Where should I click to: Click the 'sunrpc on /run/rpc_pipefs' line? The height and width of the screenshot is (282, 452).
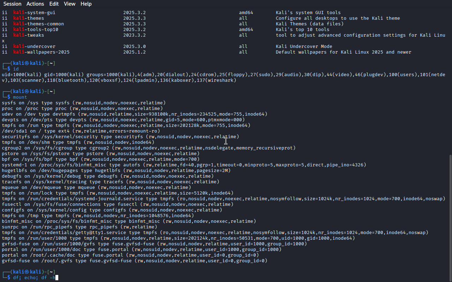[79, 227]
